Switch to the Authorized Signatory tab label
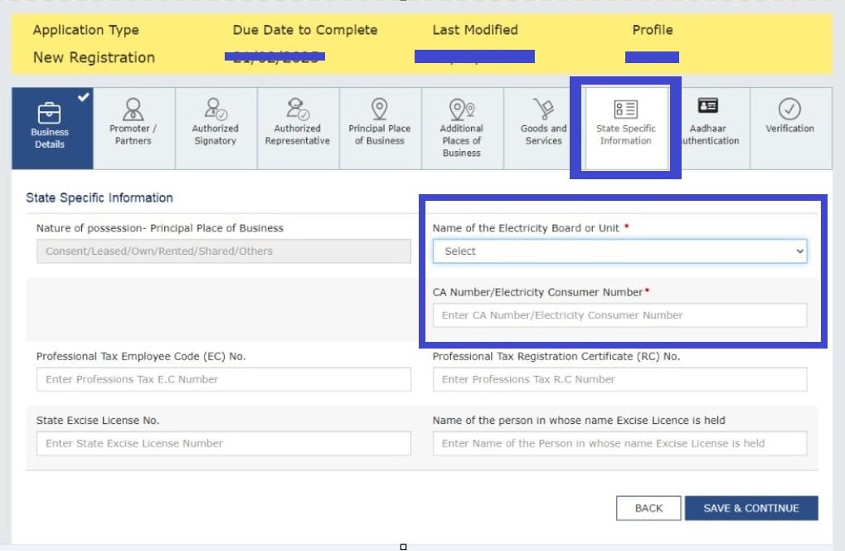845x551 pixels. click(215, 134)
